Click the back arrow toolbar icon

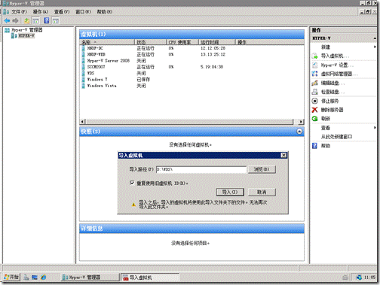click(7, 20)
